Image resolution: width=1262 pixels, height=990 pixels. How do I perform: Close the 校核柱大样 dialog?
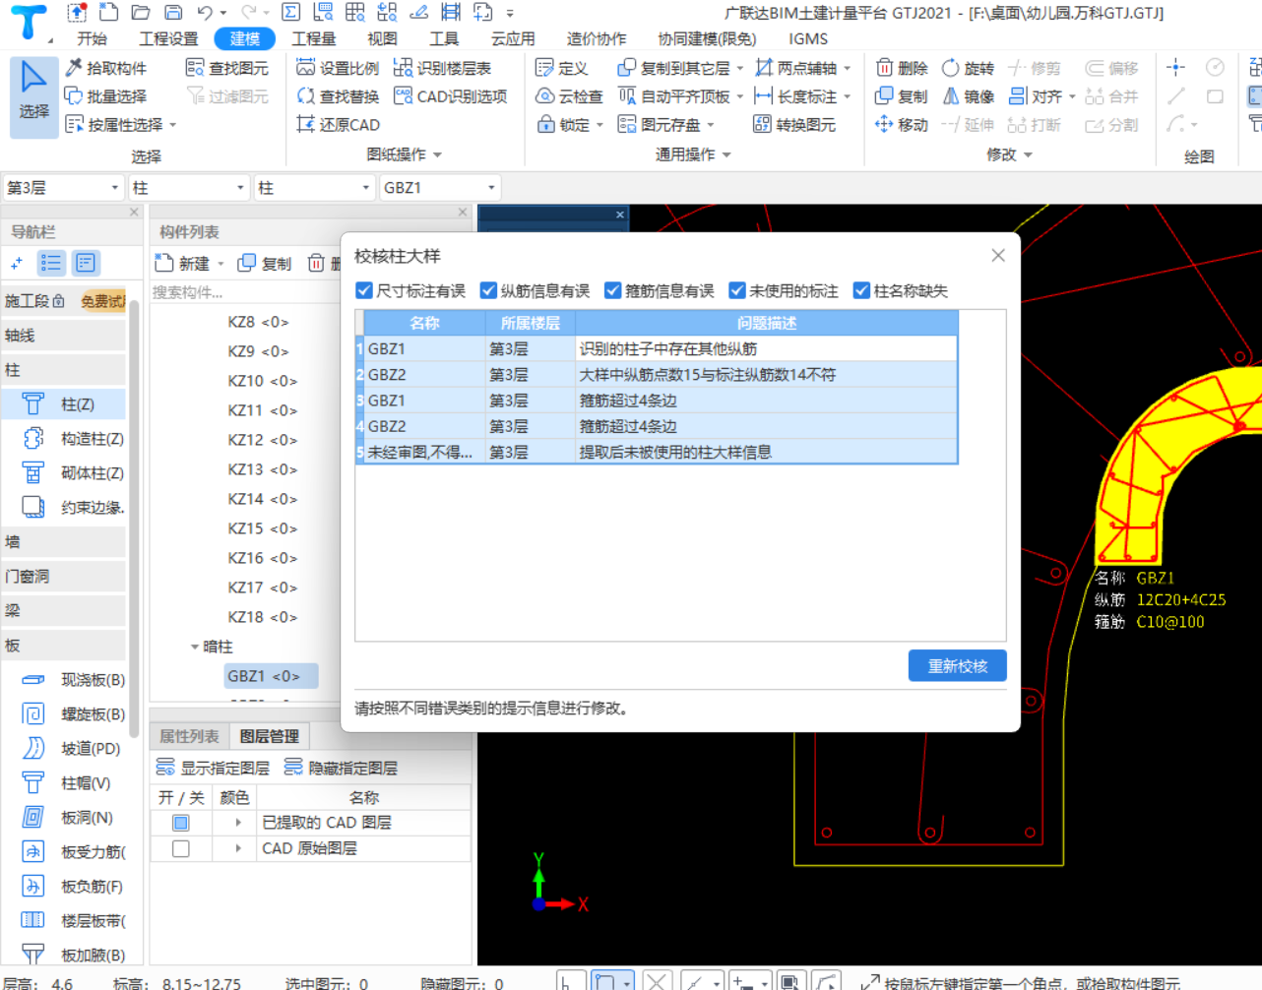(x=998, y=256)
